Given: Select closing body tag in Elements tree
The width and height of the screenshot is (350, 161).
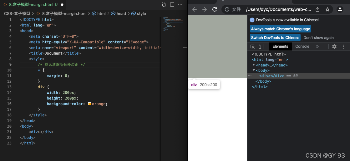Looking at the screenshot, I should (263, 81).
